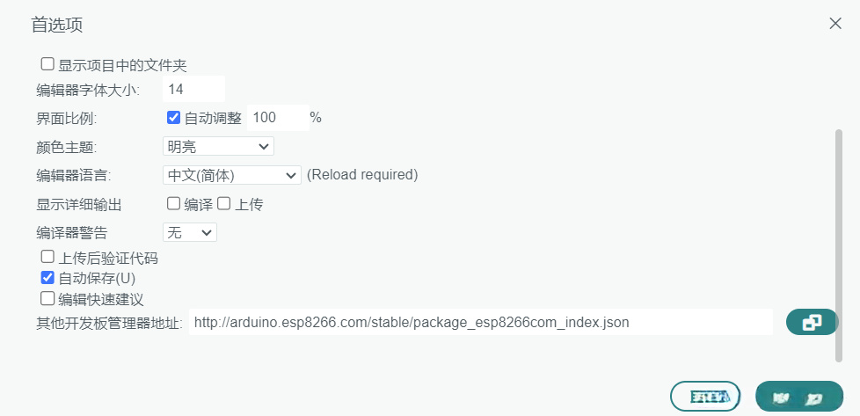Enable editor quick suggestions checkbox
The width and height of the screenshot is (860, 416).
point(47,298)
